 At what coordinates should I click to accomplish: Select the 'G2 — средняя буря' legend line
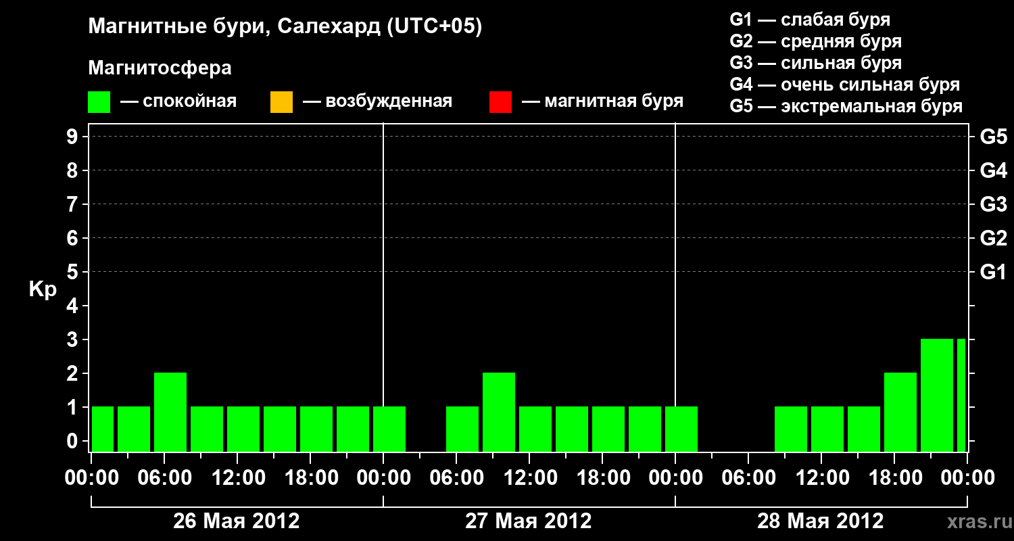[x=815, y=41]
